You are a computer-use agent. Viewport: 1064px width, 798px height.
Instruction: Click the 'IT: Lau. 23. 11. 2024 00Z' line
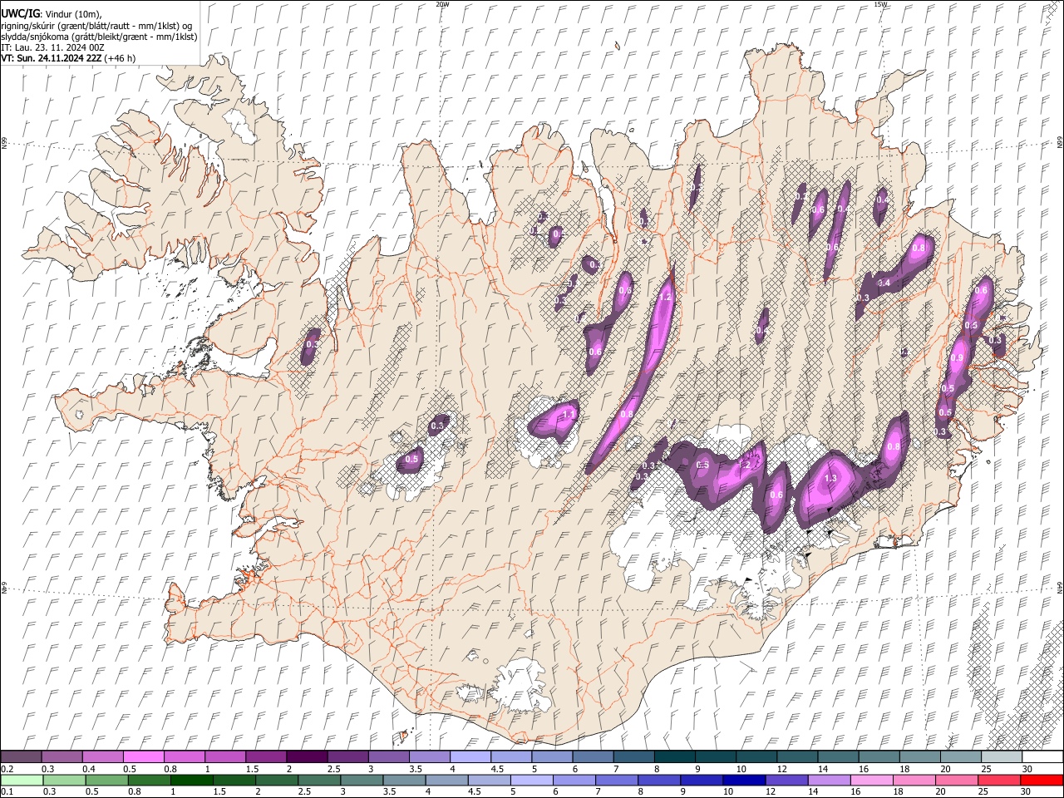[52, 47]
